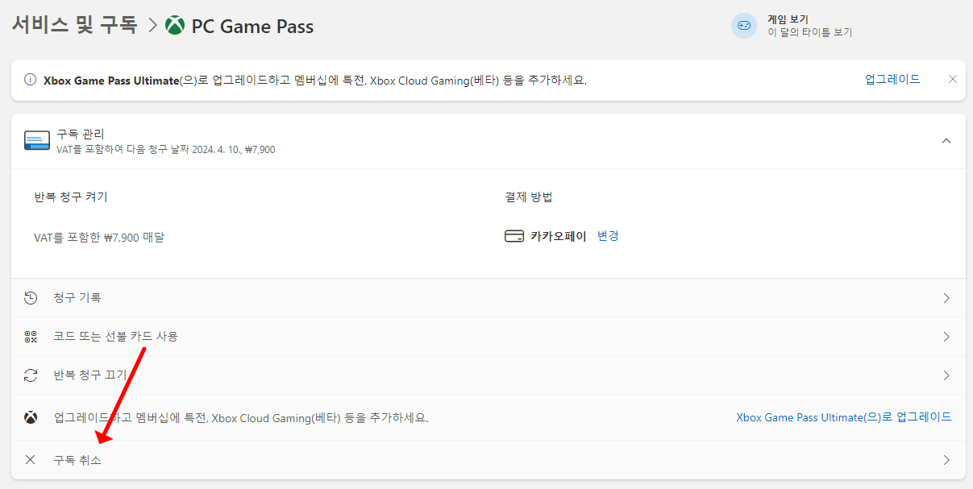Open Xbox Game Pass Ultimate upgrade link
Screen dimensions: 973x489
tap(843, 417)
